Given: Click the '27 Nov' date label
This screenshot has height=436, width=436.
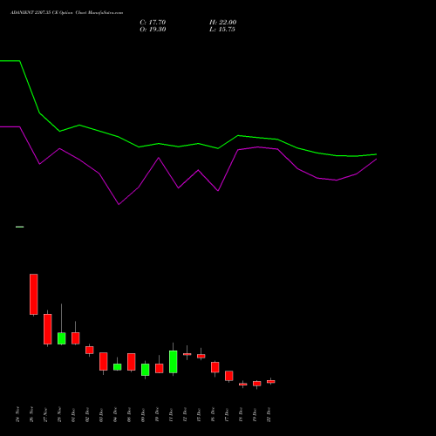Looking at the screenshot, I should [x=45, y=414].
